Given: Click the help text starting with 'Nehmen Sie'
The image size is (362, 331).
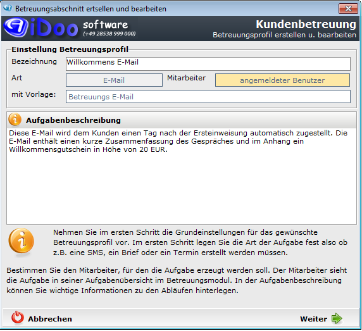Looking at the screenshot, I should 200,242.
